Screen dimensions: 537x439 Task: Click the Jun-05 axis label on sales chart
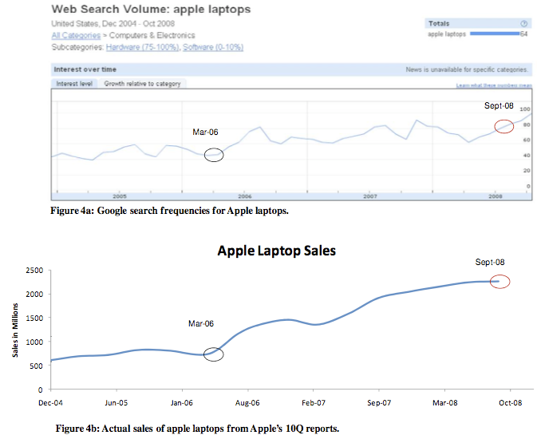click(116, 402)
